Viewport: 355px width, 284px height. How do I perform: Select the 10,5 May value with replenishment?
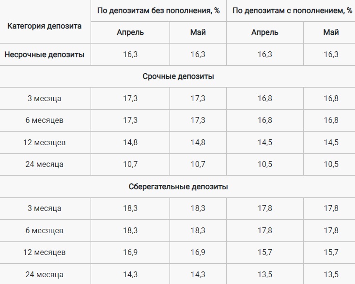tap(331, 164)
